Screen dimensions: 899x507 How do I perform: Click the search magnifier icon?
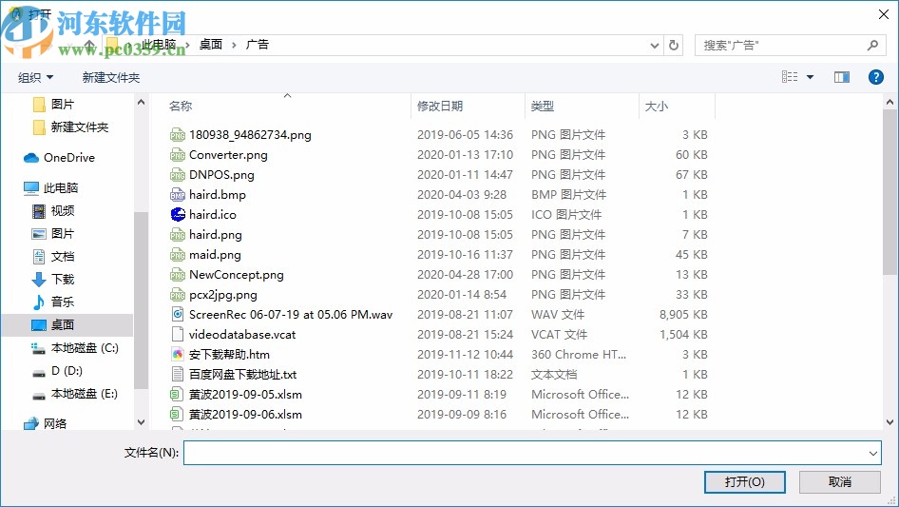tap(872, 45)
